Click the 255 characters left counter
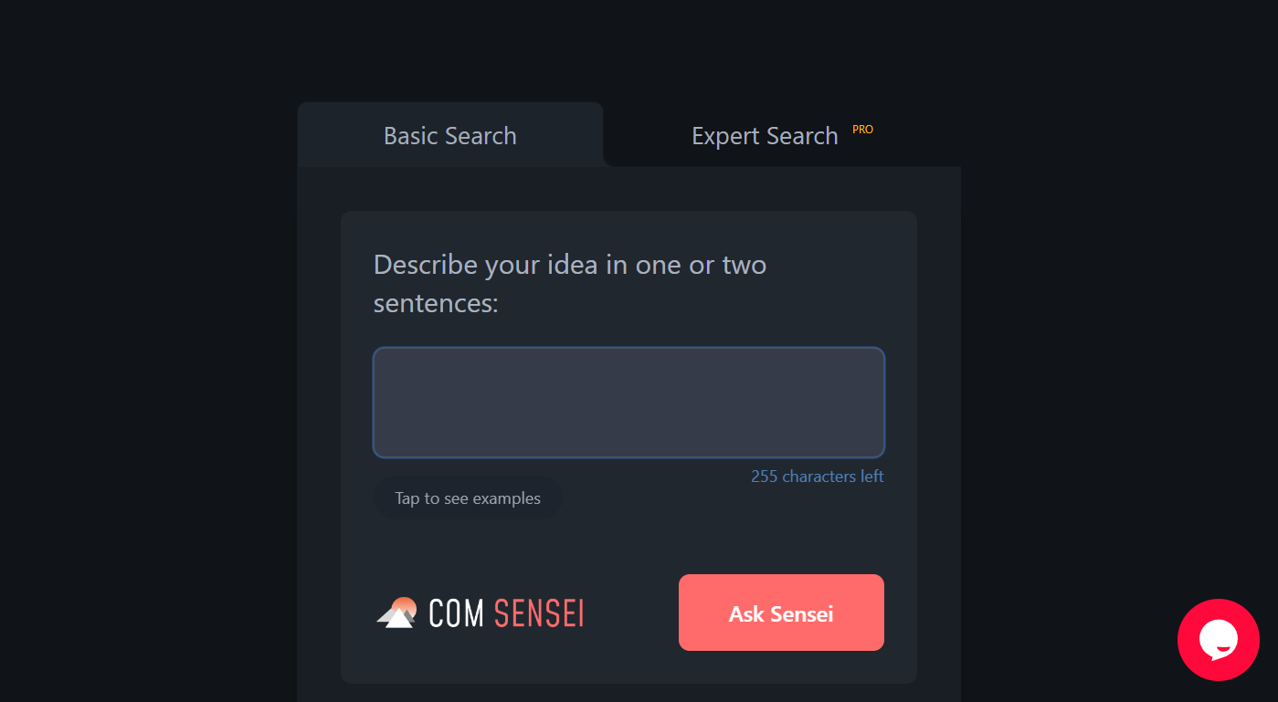This screenshot has height=702, width=1278. (816, 476)
